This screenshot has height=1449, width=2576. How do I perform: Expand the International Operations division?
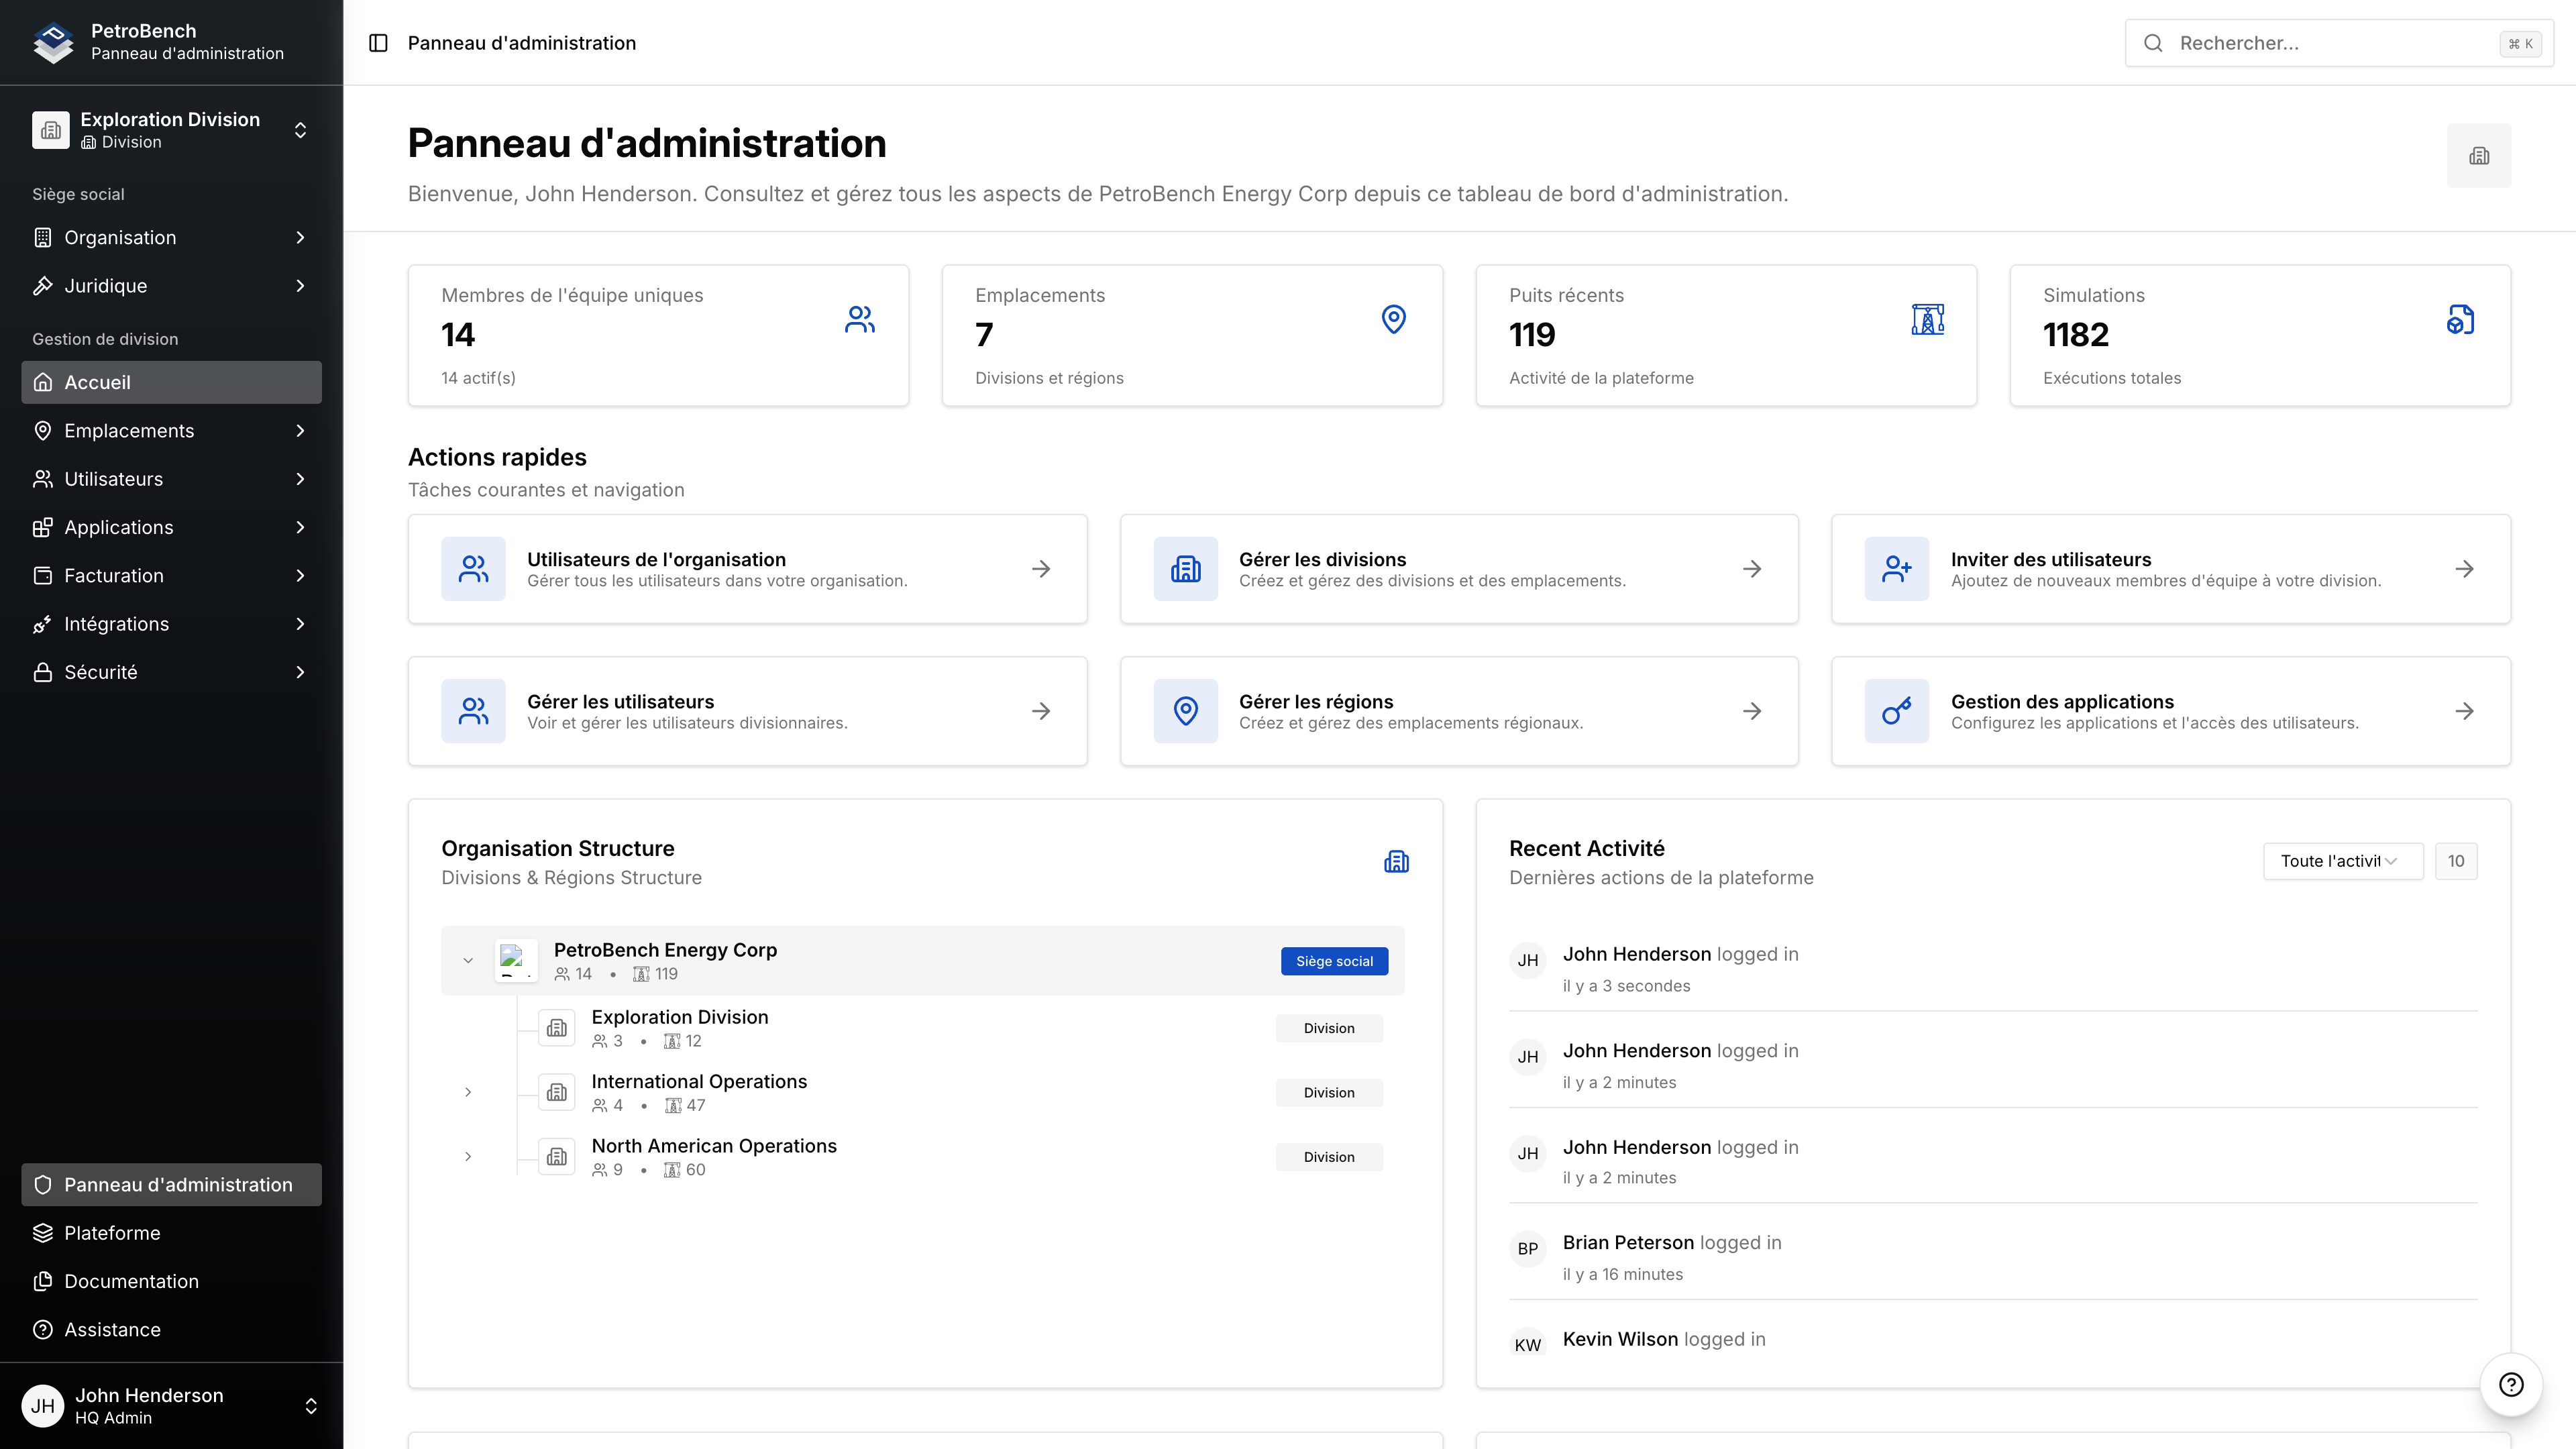[x=468, y=1092]
